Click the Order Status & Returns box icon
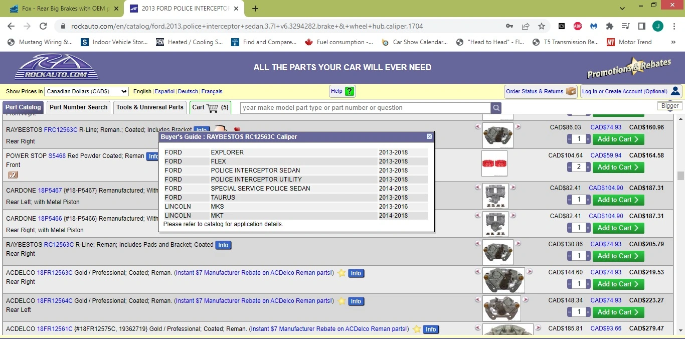 pos(571,91)
